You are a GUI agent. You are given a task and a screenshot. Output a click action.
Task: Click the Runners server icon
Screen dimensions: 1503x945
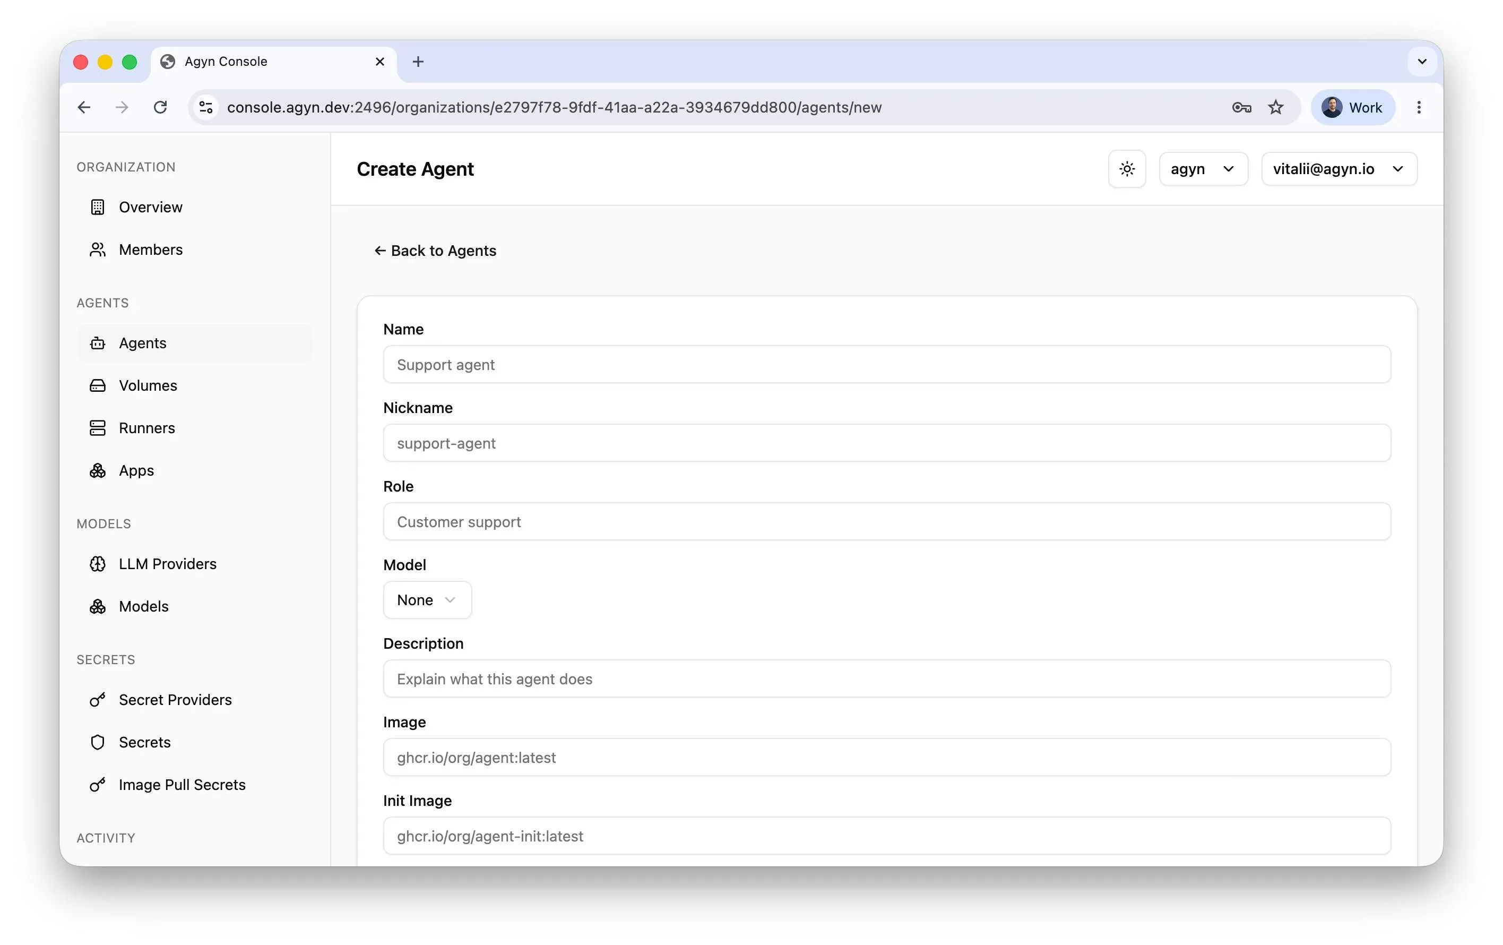pos(97,428)
